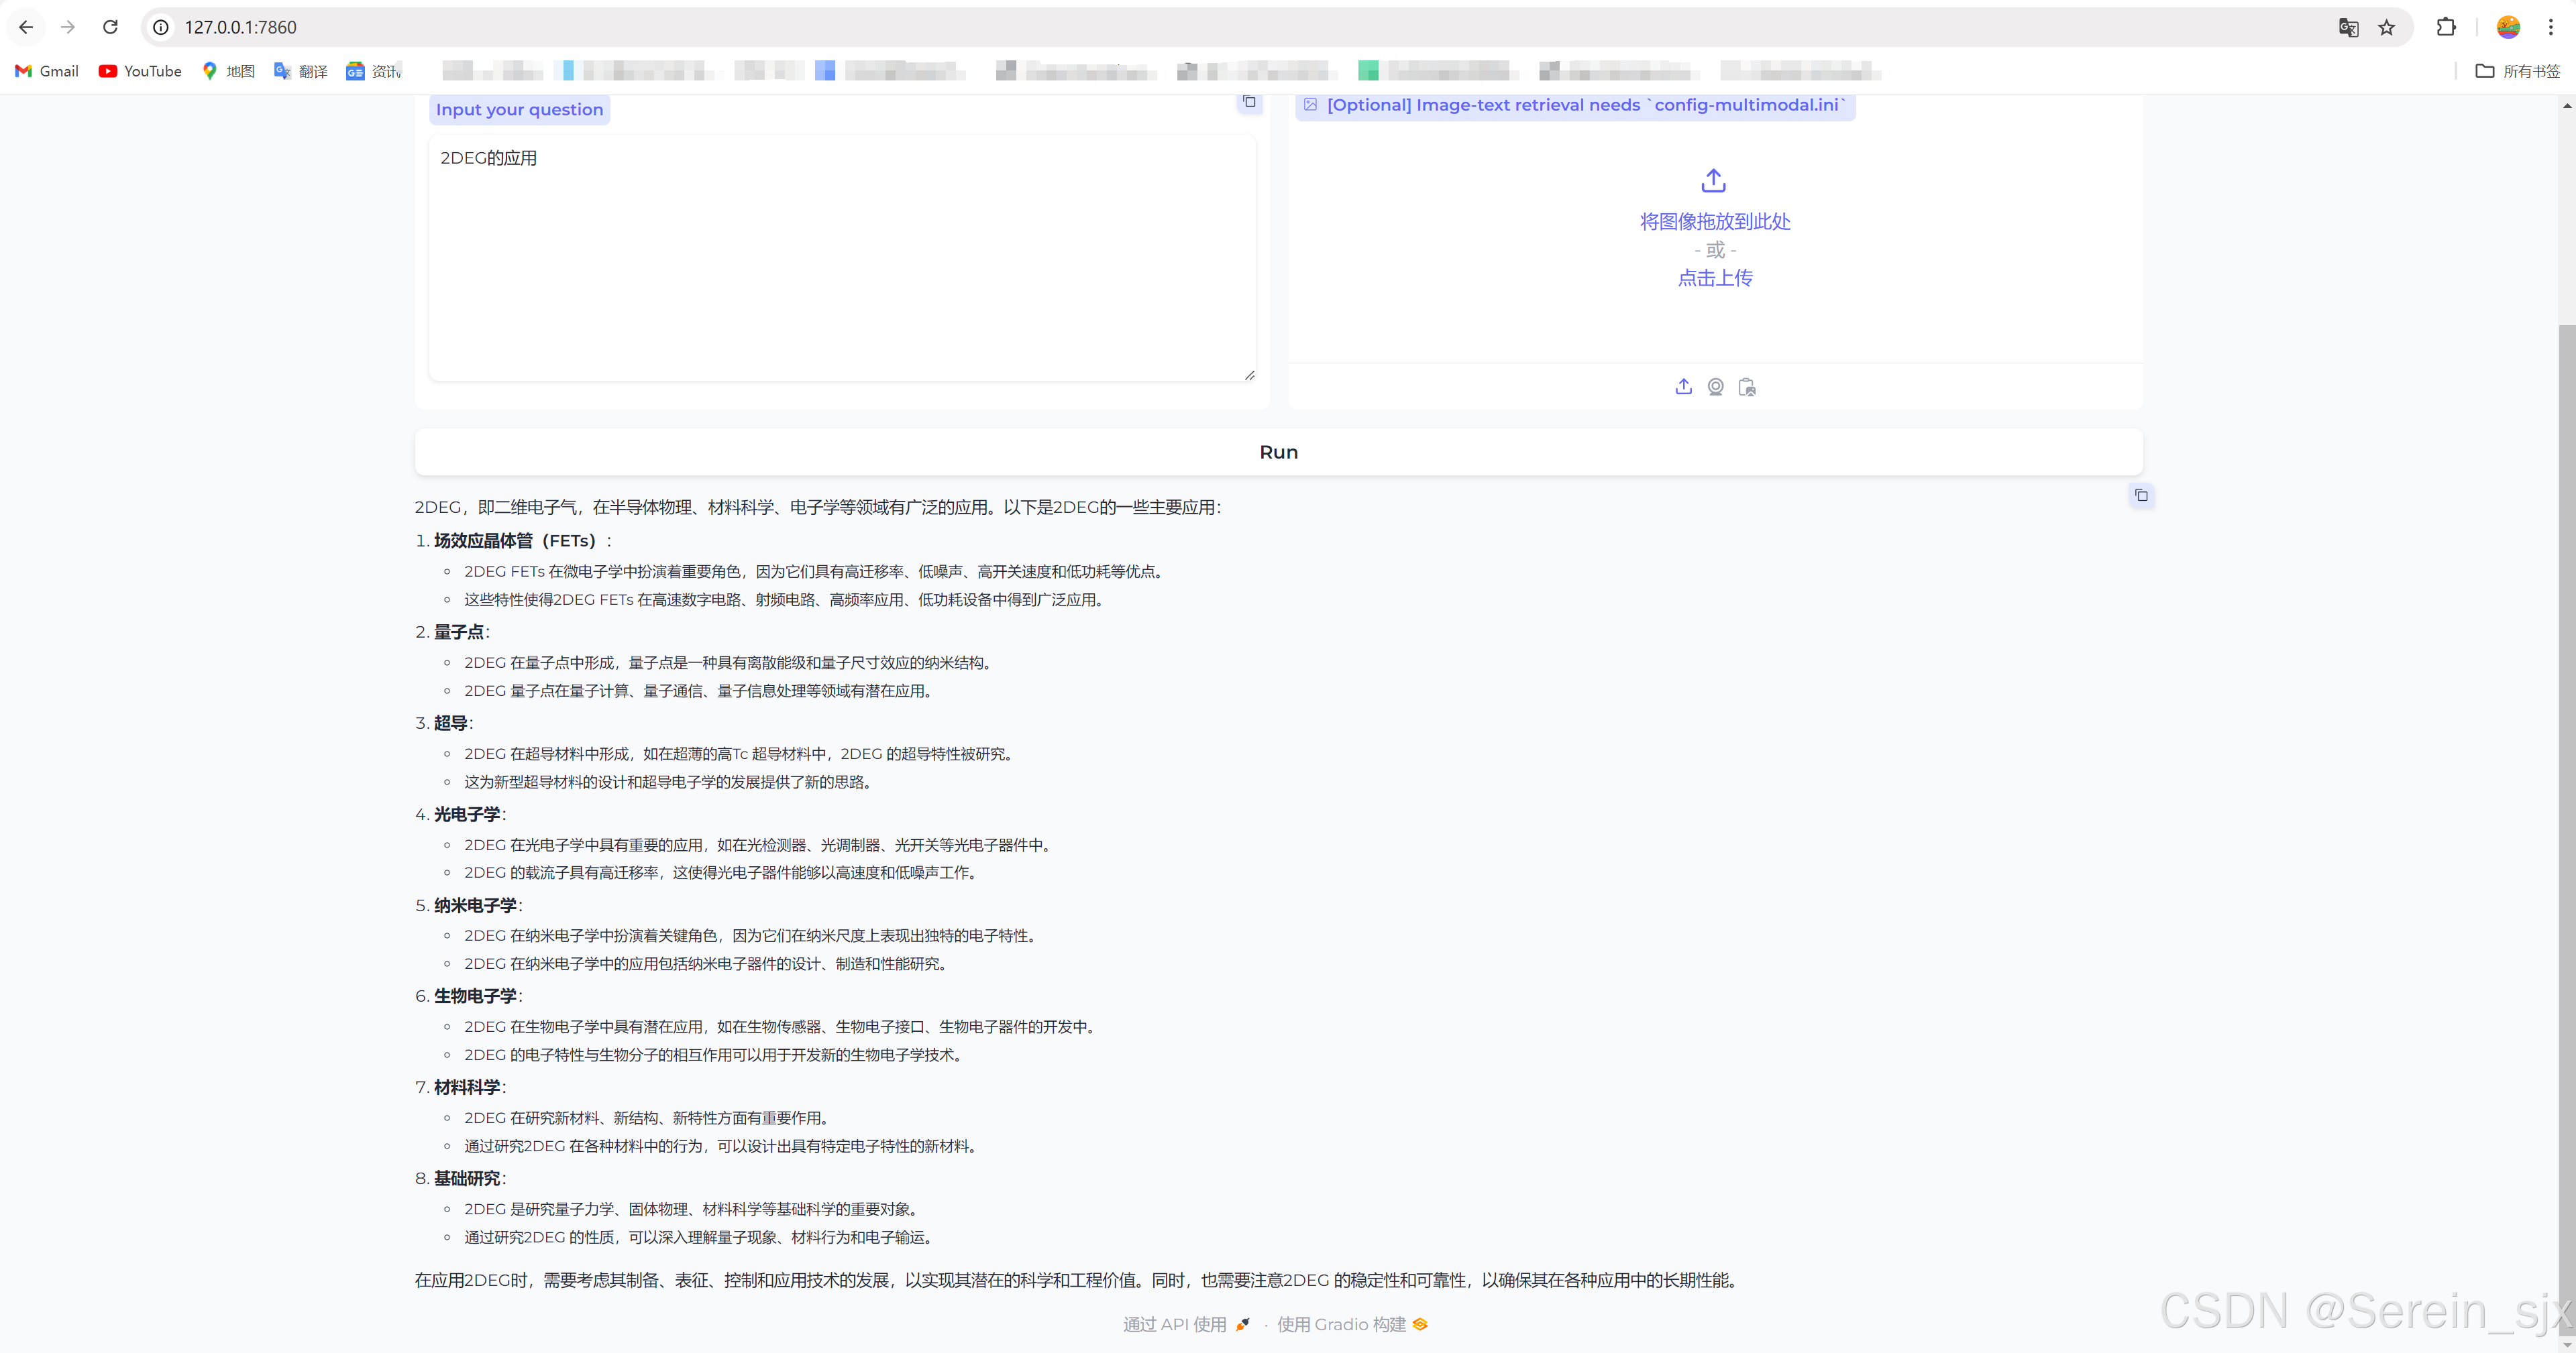Open the YouTube bookmark

click(x=140, y=71)
